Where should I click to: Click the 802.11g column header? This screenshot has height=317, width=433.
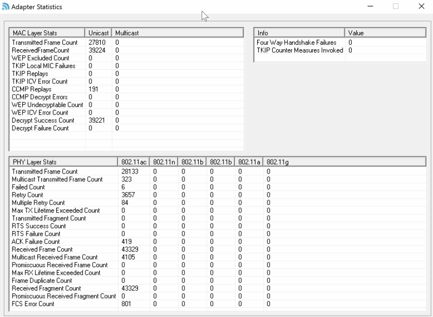click(x=344, y=162)
